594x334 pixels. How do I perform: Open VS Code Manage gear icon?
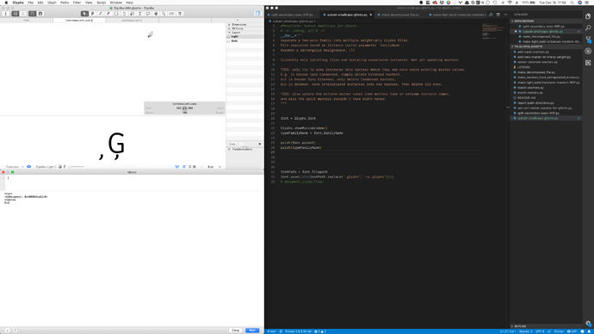588,324
